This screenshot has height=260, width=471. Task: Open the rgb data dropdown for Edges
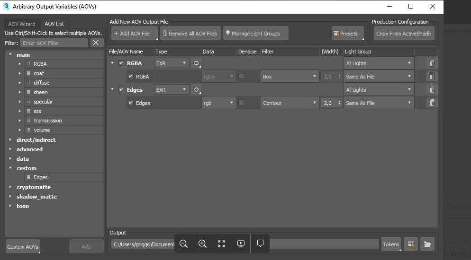coord(219,103)
